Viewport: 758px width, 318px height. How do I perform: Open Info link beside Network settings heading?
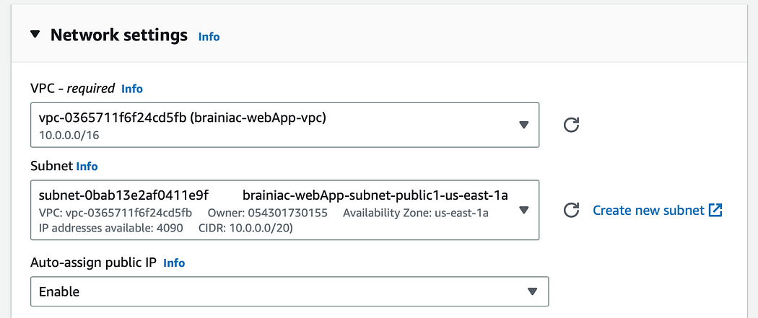pyautogui.click(x=209, y=37)
